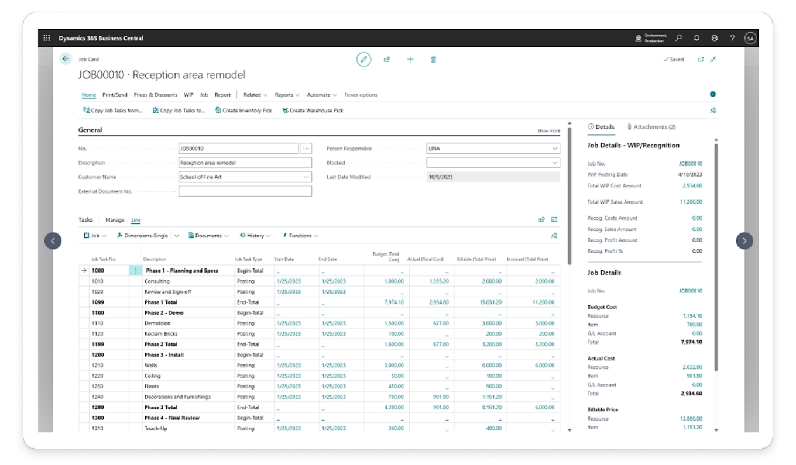Click the back arrow on Job Card
Image resolution: width=796 pixels, height=465 pixels.
[x=66, y=59]
